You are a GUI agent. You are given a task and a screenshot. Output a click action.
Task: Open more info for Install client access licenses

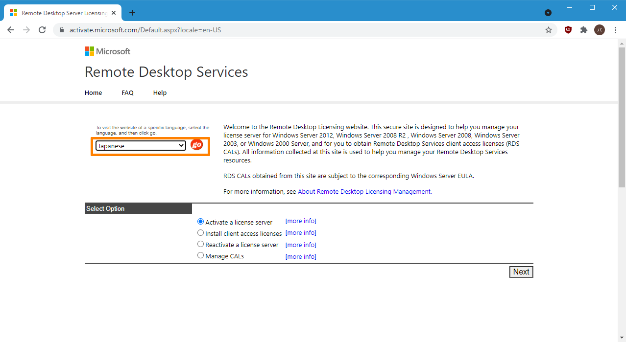click(301, 233)
